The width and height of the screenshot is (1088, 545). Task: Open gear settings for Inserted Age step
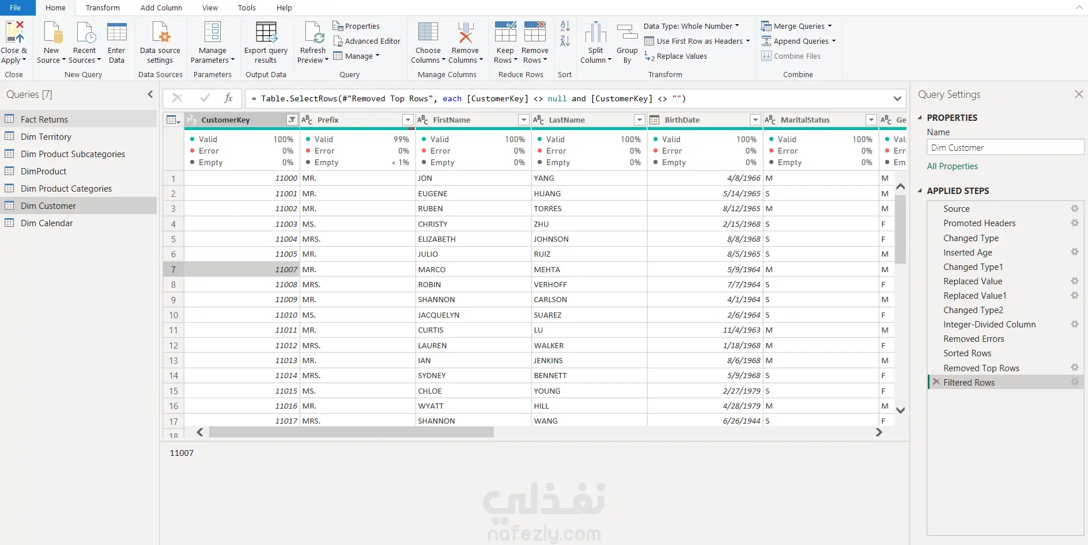(x=1075, y=252)
